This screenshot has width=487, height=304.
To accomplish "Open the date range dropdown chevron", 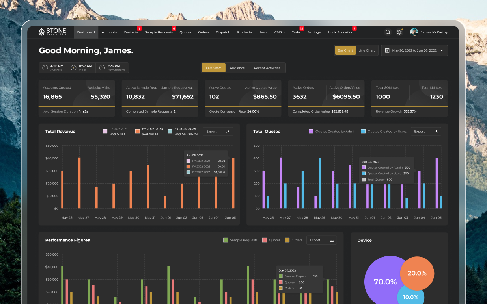I will (442, 50).
